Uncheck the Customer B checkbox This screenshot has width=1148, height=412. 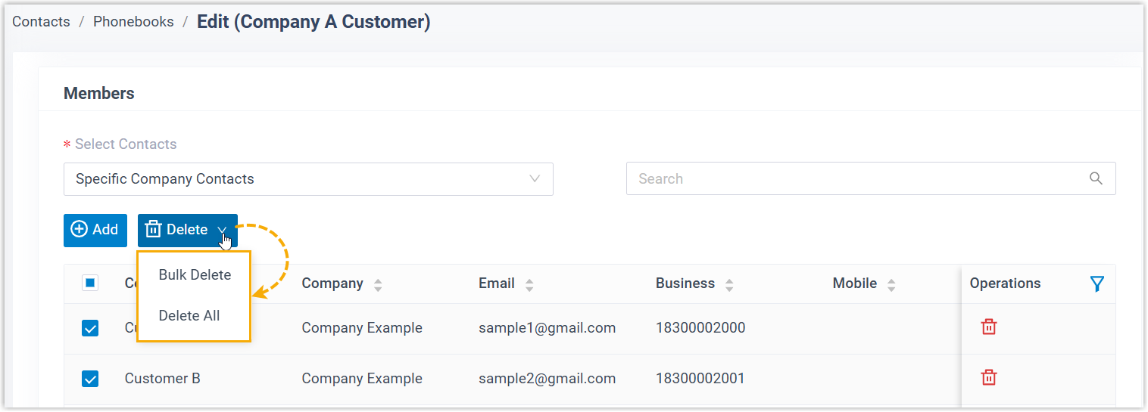pyautogui.click(x=90, y=379)
